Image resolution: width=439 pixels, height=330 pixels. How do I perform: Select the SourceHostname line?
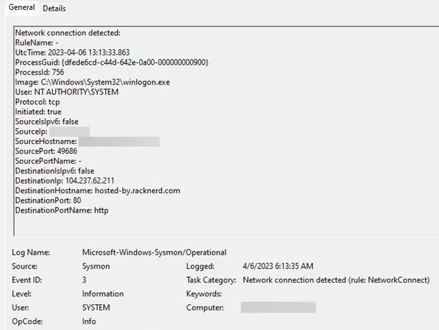(87, 141)
